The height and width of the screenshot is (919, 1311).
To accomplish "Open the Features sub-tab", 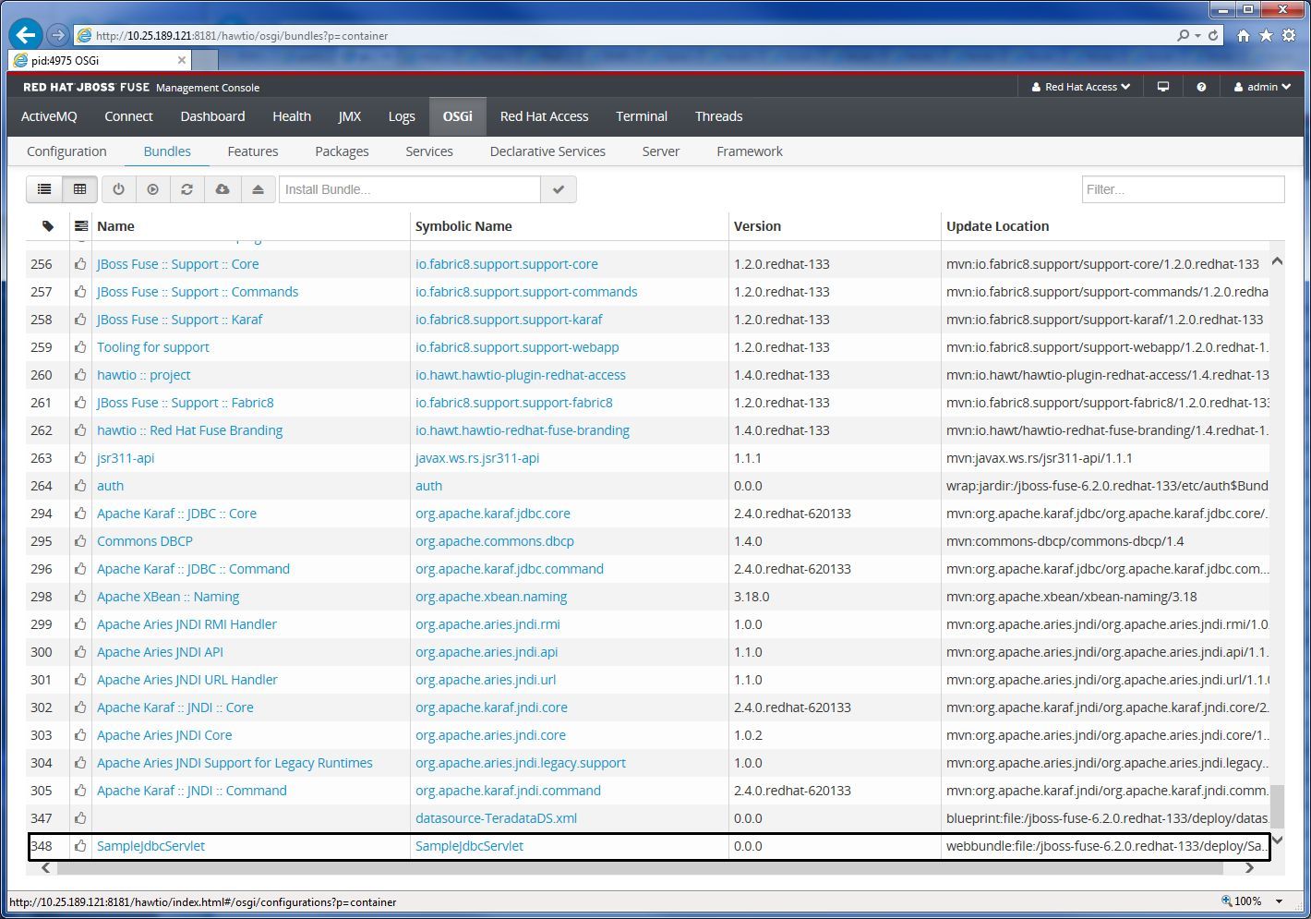I will [253, 151].
